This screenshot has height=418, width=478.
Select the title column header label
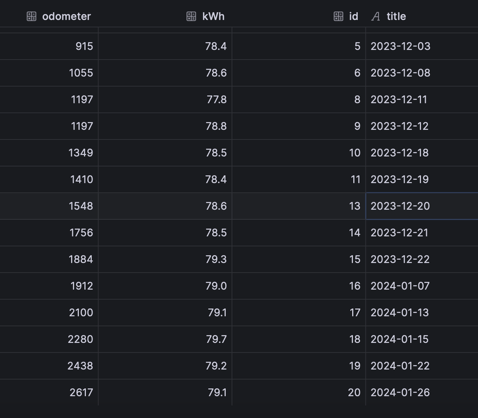397,17
